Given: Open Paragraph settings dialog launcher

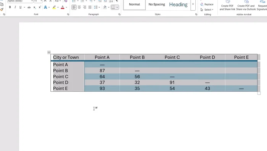Looking at the screenshot, I should pos(119,14).
